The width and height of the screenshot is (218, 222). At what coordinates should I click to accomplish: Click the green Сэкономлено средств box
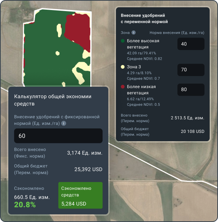tap(81, 195)
